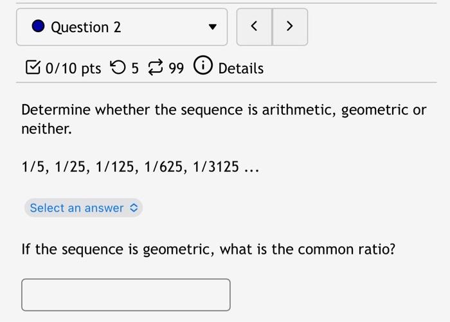Image resolution: width=450 pixels, height=322 pixels.
Task: Click the common ratio answer input box
Action: pos(126,295)
